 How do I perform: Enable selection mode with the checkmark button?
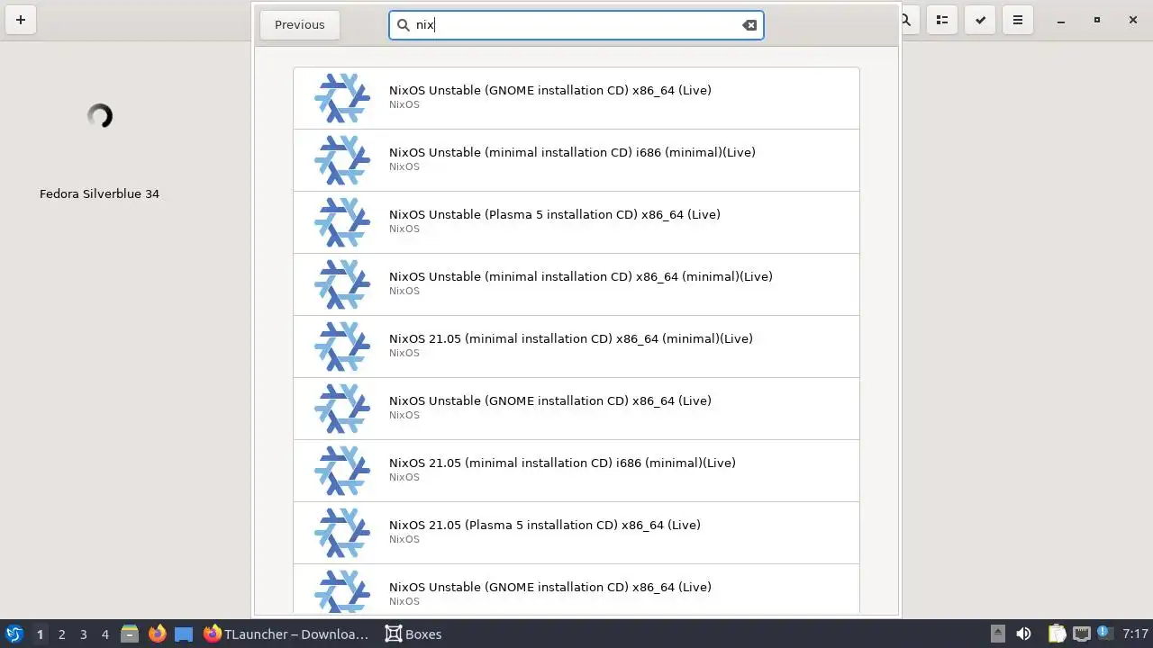[x=980, y=20]
